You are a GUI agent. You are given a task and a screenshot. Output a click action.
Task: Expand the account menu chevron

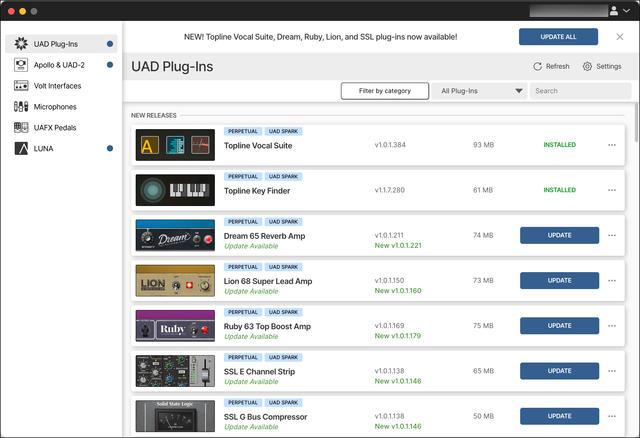pos(626,11)
